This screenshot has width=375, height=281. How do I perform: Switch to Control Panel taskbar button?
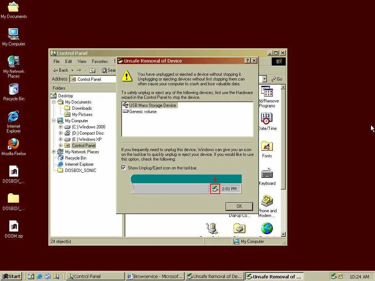95,277
